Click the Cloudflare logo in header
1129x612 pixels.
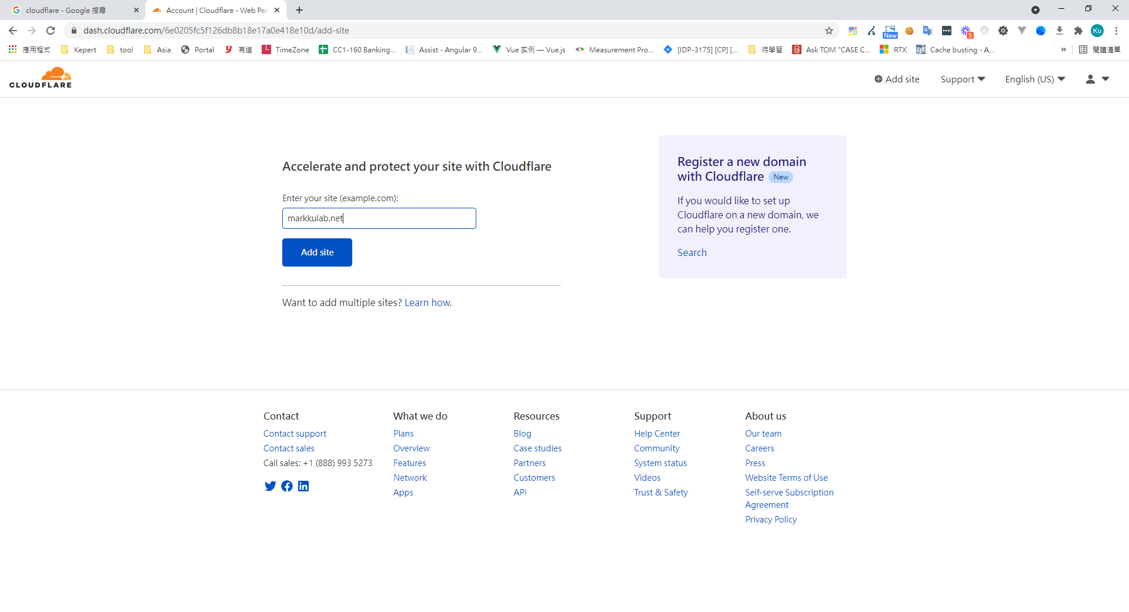click(41, 78)
